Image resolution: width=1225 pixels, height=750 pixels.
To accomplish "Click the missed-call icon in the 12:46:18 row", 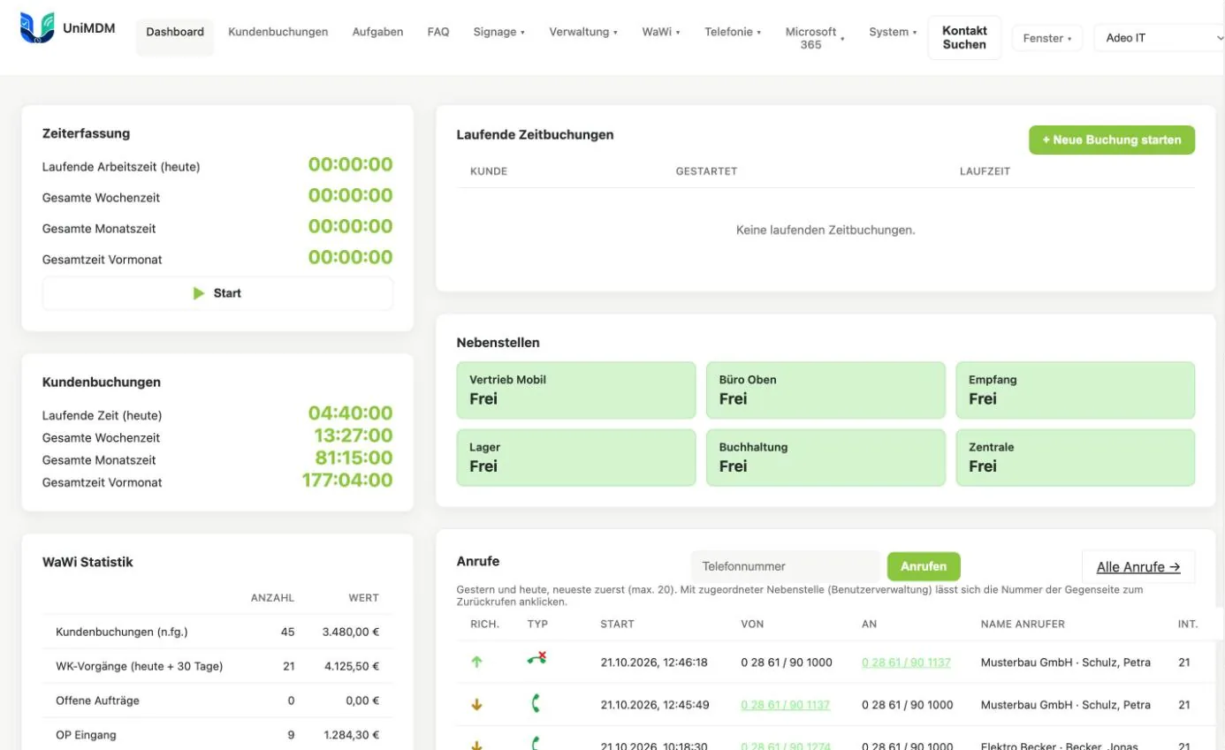I will point(536,657).
